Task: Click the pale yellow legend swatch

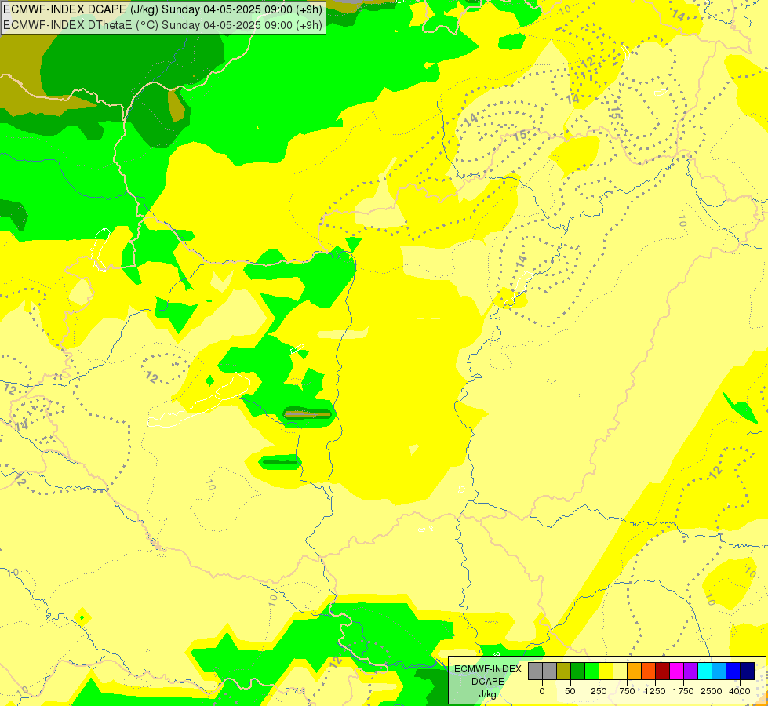Action: [x=620, y=671]
